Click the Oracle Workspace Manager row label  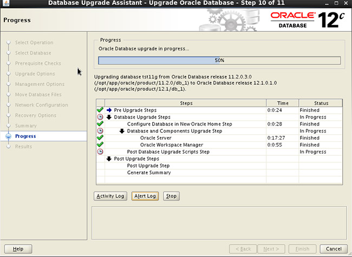[172, 145]
